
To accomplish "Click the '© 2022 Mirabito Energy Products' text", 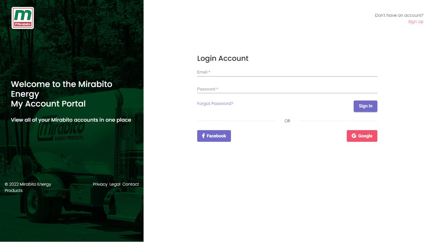I will point(28,187).
